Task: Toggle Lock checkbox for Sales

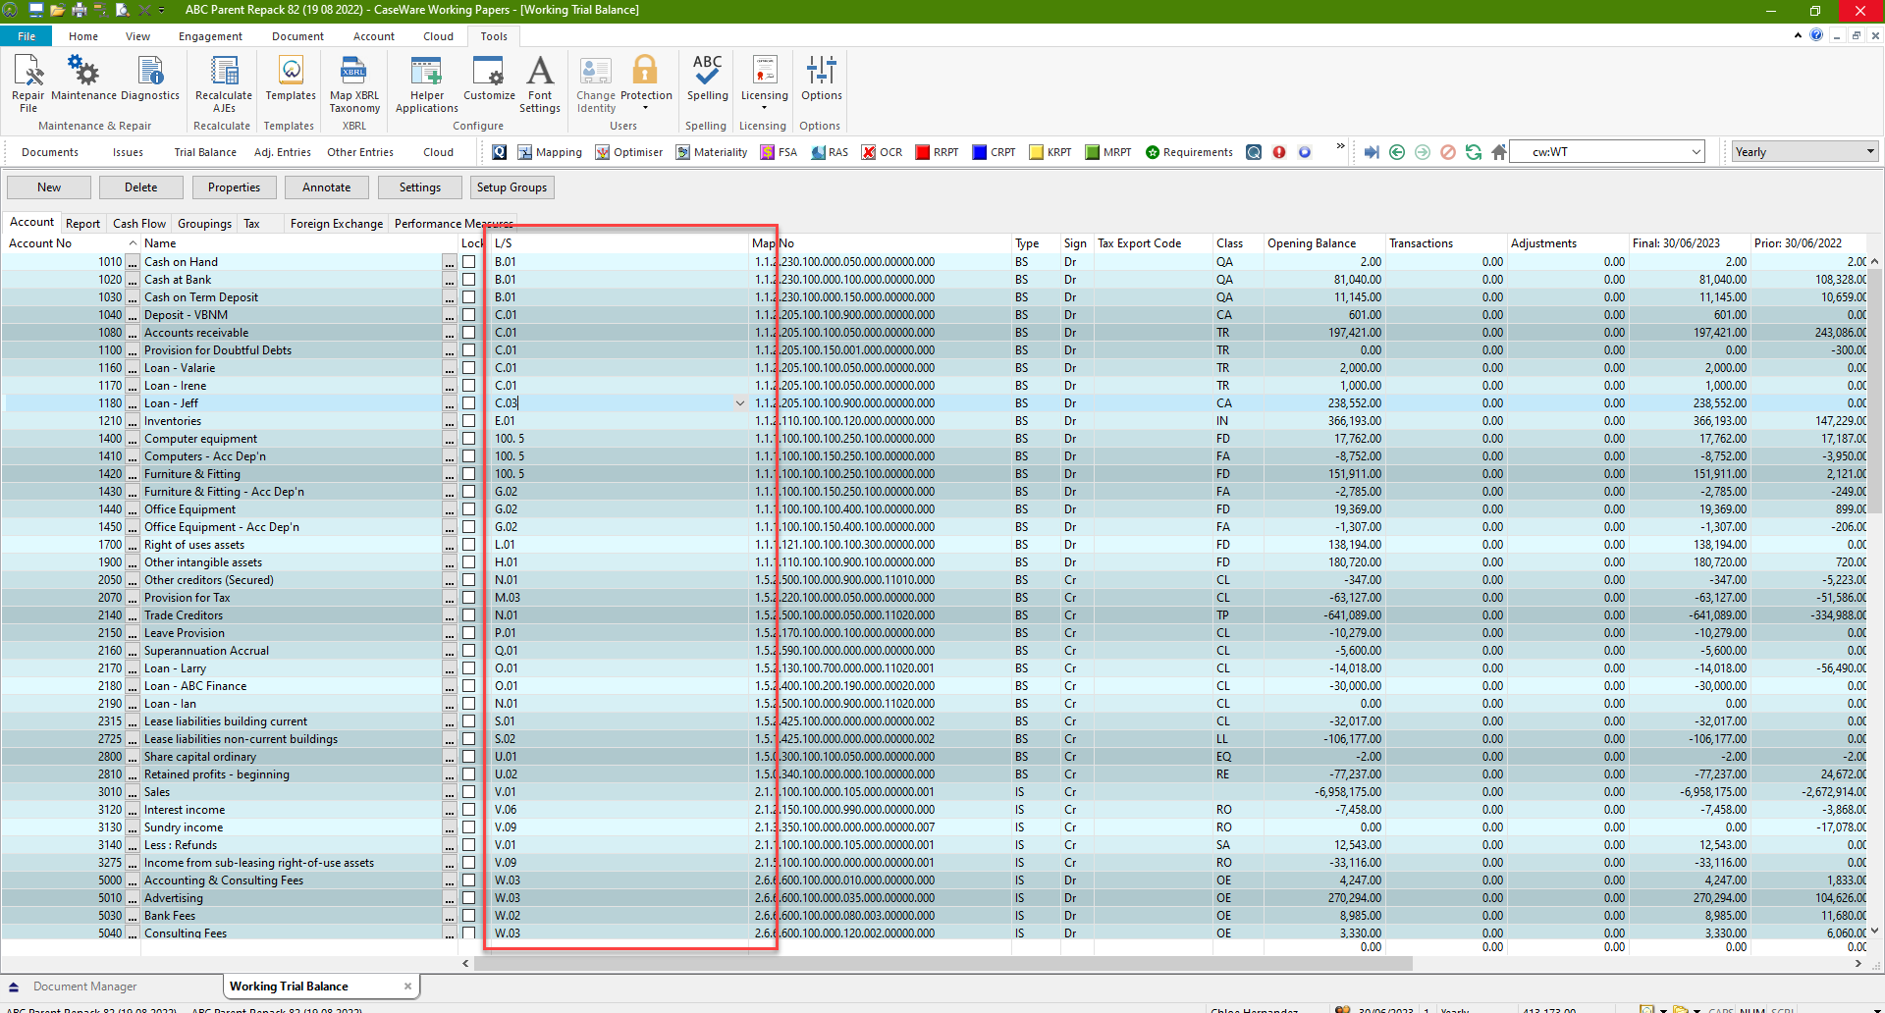Action: tap(469, 792)
